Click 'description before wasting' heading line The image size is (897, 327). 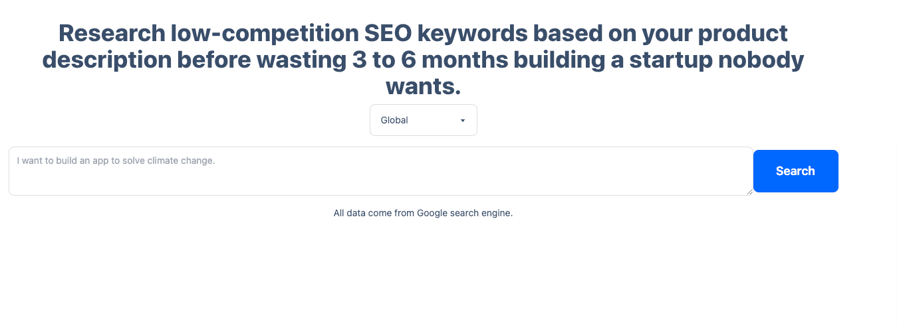424,60
